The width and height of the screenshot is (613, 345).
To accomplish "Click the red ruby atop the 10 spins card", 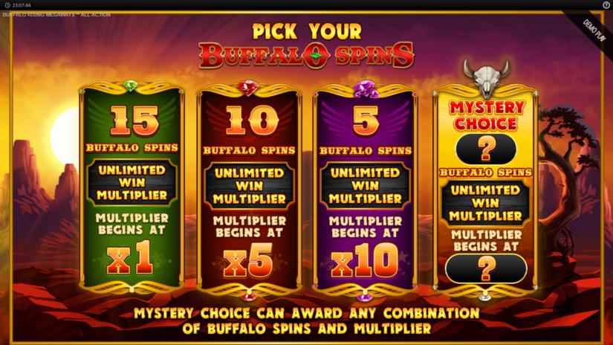I will 248,88.
